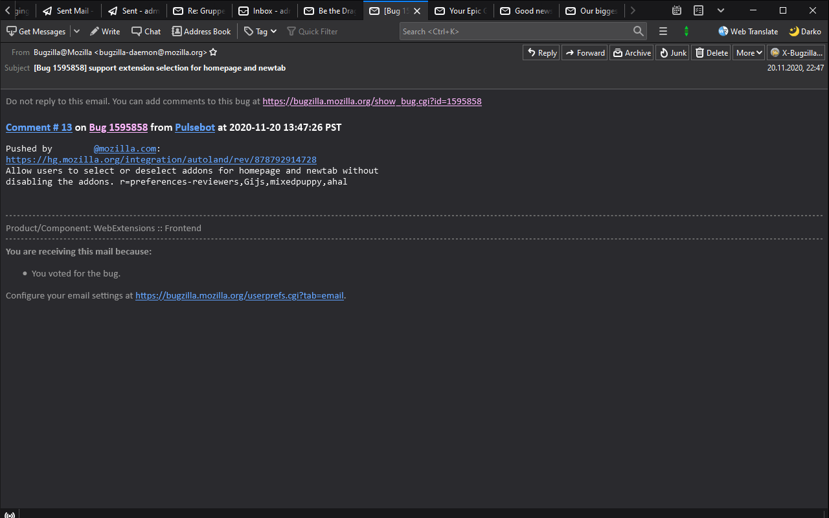829x518 pixels.
Task: Archive this message
Action: tap(632, 53)
